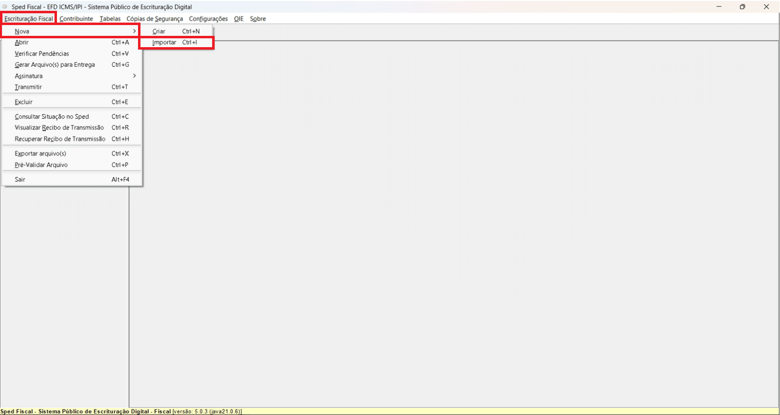
Task: Select Importar in the Nova submenu
Action: tap(176, 42)
